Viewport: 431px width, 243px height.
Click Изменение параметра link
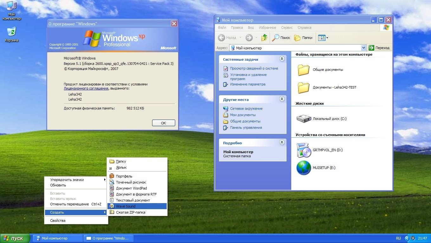[248, 84]
